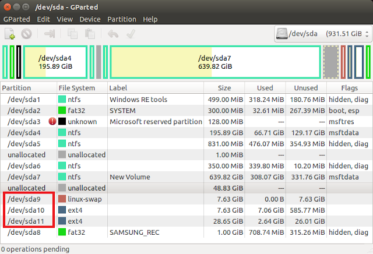This screenshot has width=373, height=254.
Task: Select the /dev/sda3 partition row
Action: [186, 122]
